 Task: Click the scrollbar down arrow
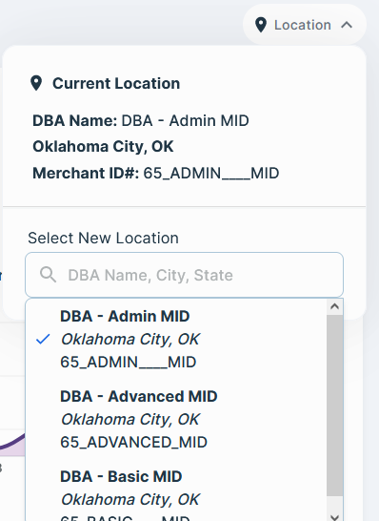(334, 517)
